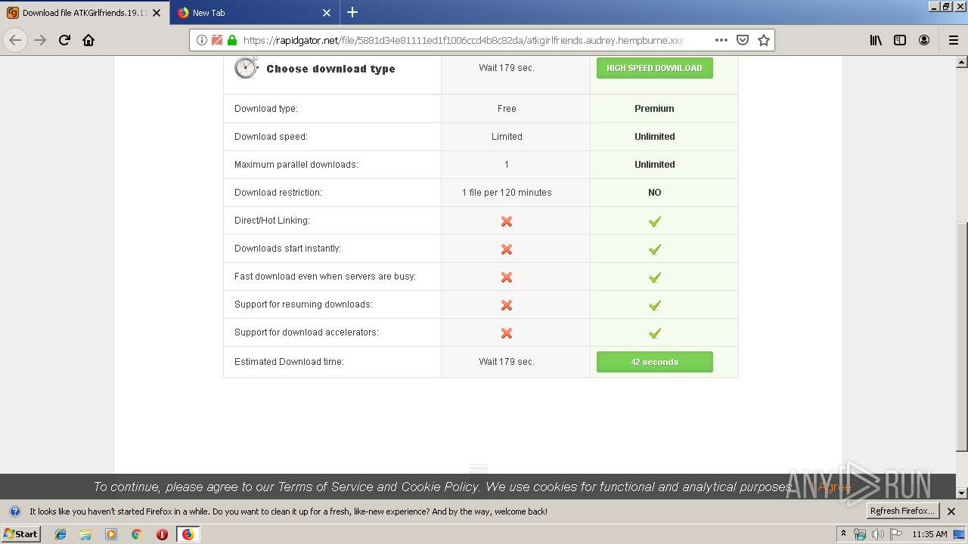Click the green padlock security icon
This screenshot has height=544, width=968.
tap(231, 40)
